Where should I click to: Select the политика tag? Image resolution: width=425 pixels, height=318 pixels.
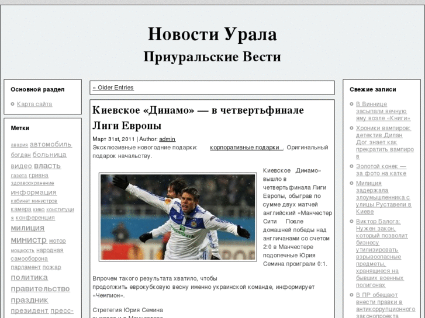[x=29, y=277]
